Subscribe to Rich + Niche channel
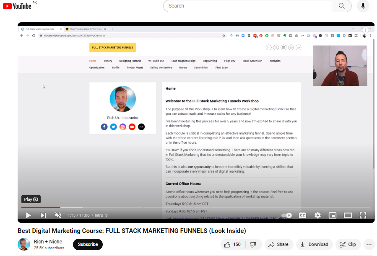 (88, 244)
